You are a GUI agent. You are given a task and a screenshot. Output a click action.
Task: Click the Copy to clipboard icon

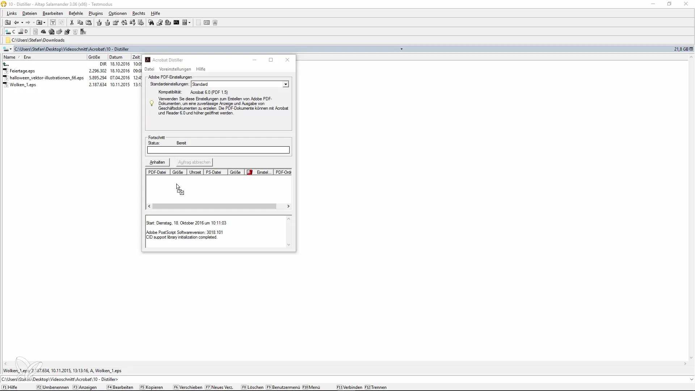pyautogui.click(x=80, y=22)
